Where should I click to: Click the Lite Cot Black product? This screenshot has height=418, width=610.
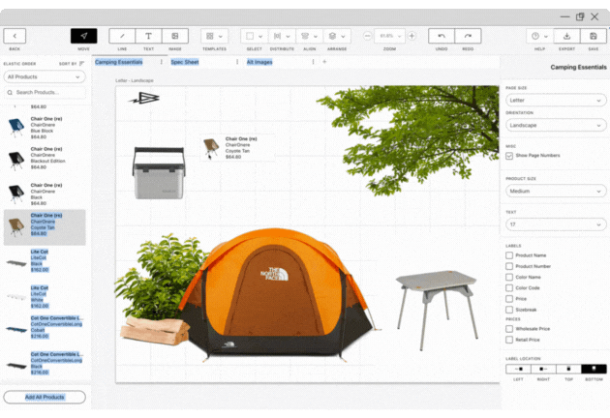(x=45, y=260)
